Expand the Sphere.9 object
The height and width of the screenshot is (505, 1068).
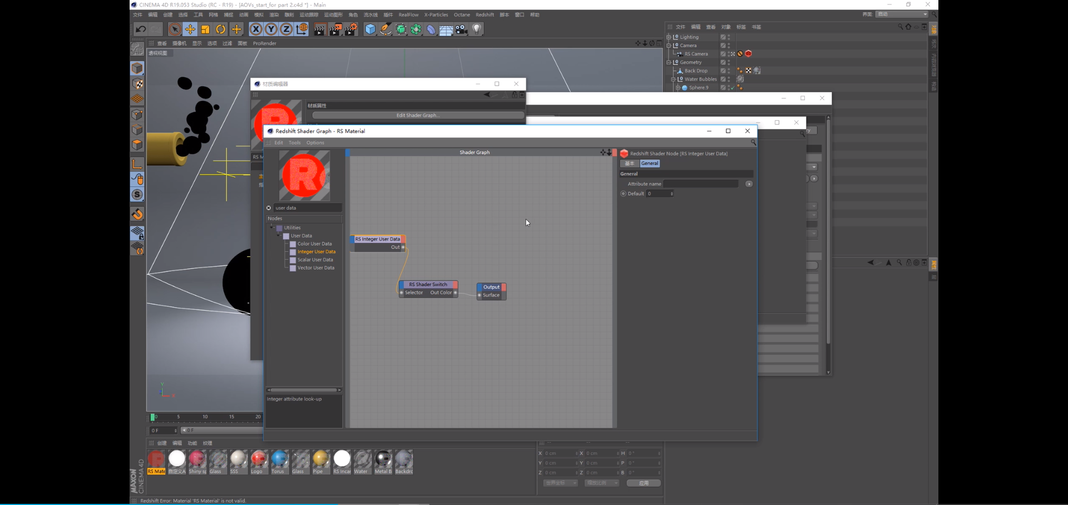[x=678, y=88]
